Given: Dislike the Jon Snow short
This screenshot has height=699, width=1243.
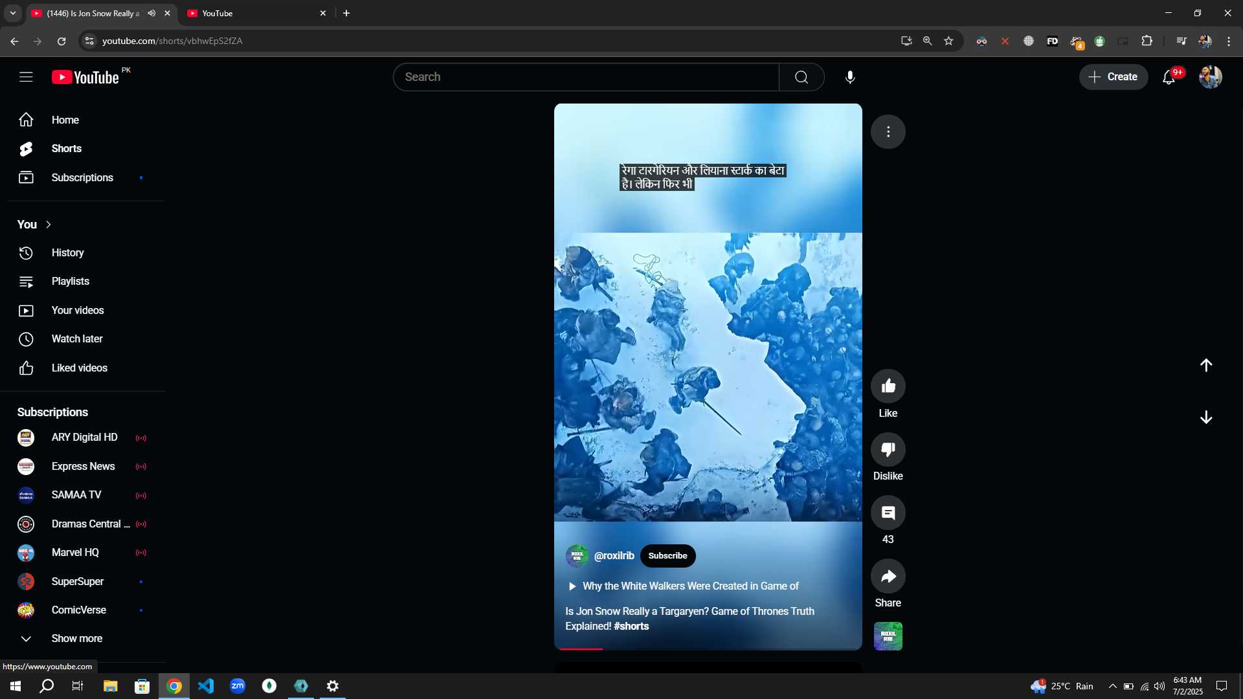Looking at the screenshot, I should pos(888,449).
